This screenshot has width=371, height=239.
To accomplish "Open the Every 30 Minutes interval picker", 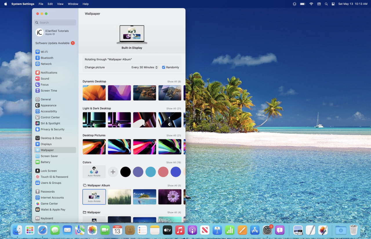I will pyautogui.click(x=144, y=67).
